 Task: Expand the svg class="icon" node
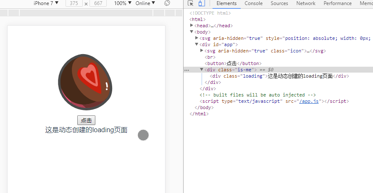pos(202,50)
